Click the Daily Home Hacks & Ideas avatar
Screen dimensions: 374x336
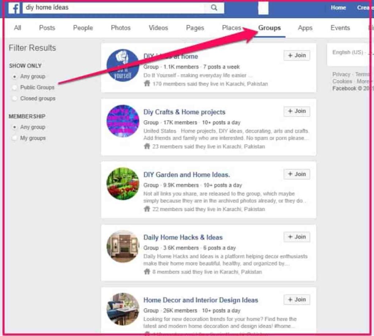(x=123, y=246)
